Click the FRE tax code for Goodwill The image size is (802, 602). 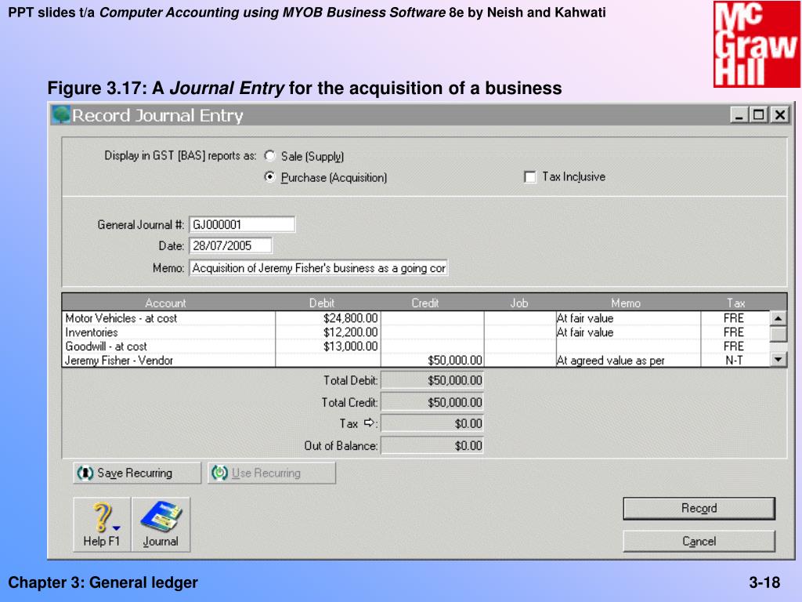coord(733,346)
